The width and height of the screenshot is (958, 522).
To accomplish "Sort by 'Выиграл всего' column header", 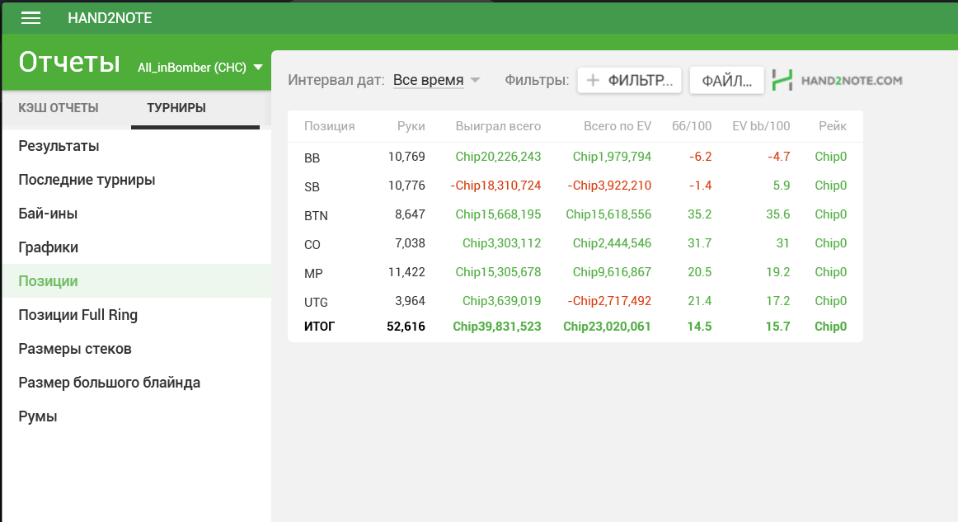I will click(498, 126).
